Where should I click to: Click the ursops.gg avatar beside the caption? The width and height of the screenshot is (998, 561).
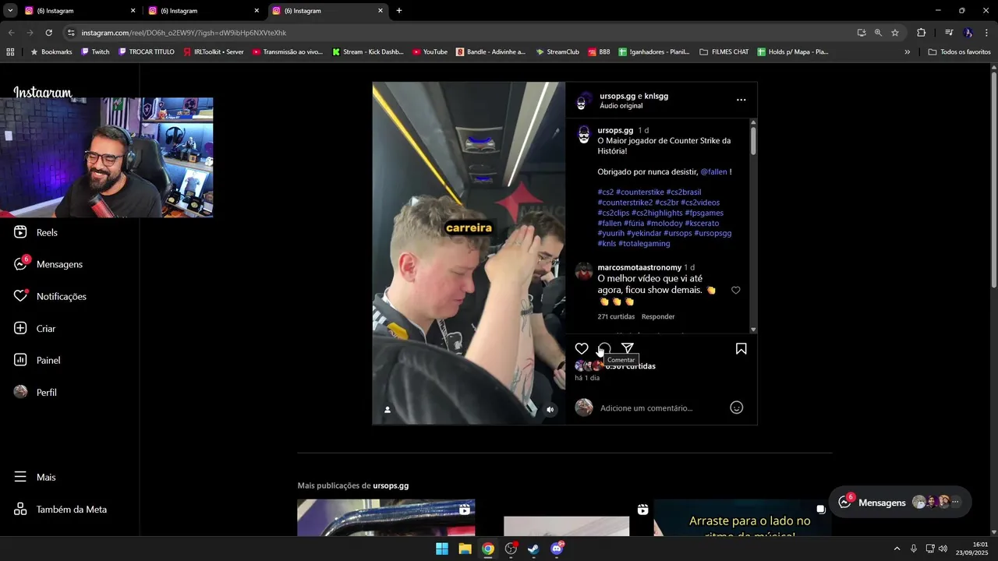point(583,134)
